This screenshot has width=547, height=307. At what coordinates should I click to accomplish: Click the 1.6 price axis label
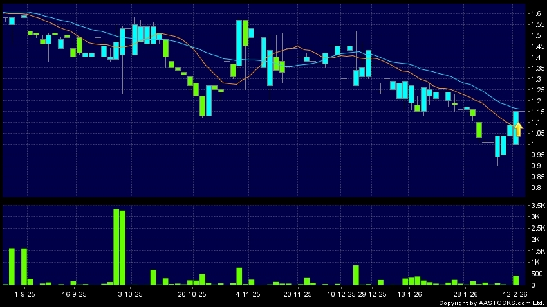point(535,13)
